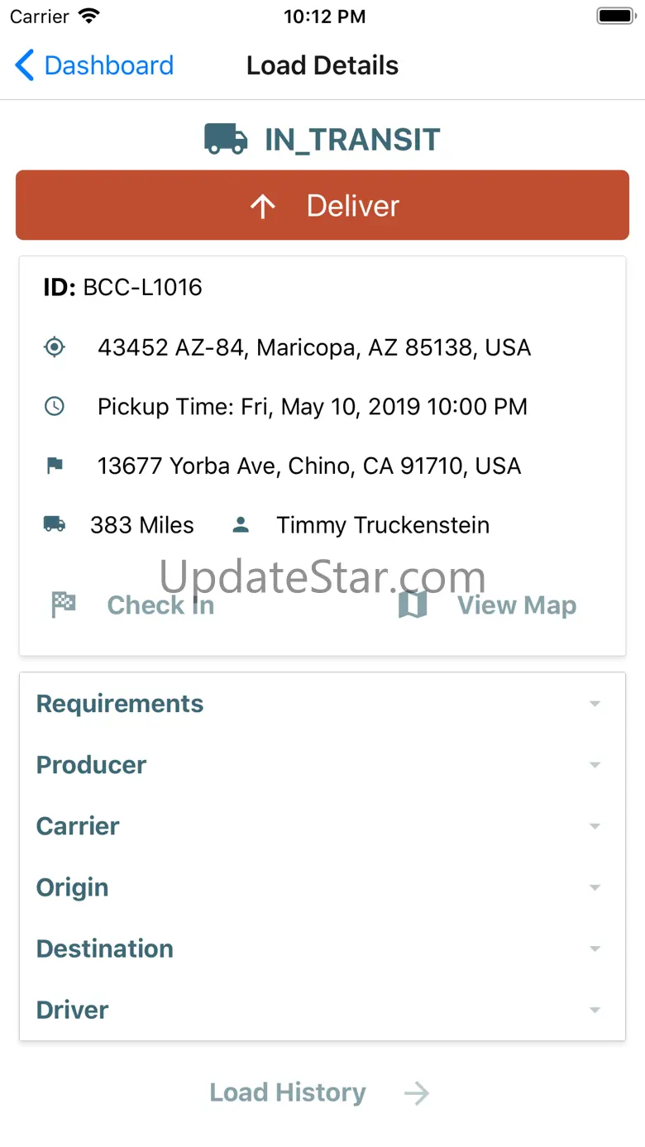Open the View Map link

(x=517, y=605)
